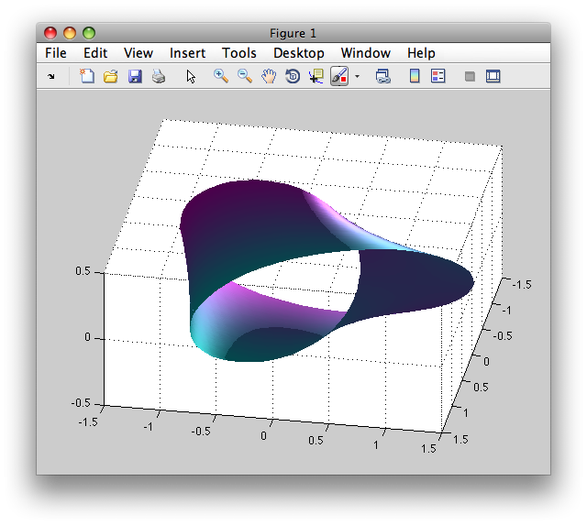Create a new figure
Screen dimensions: 587x525
87,76
